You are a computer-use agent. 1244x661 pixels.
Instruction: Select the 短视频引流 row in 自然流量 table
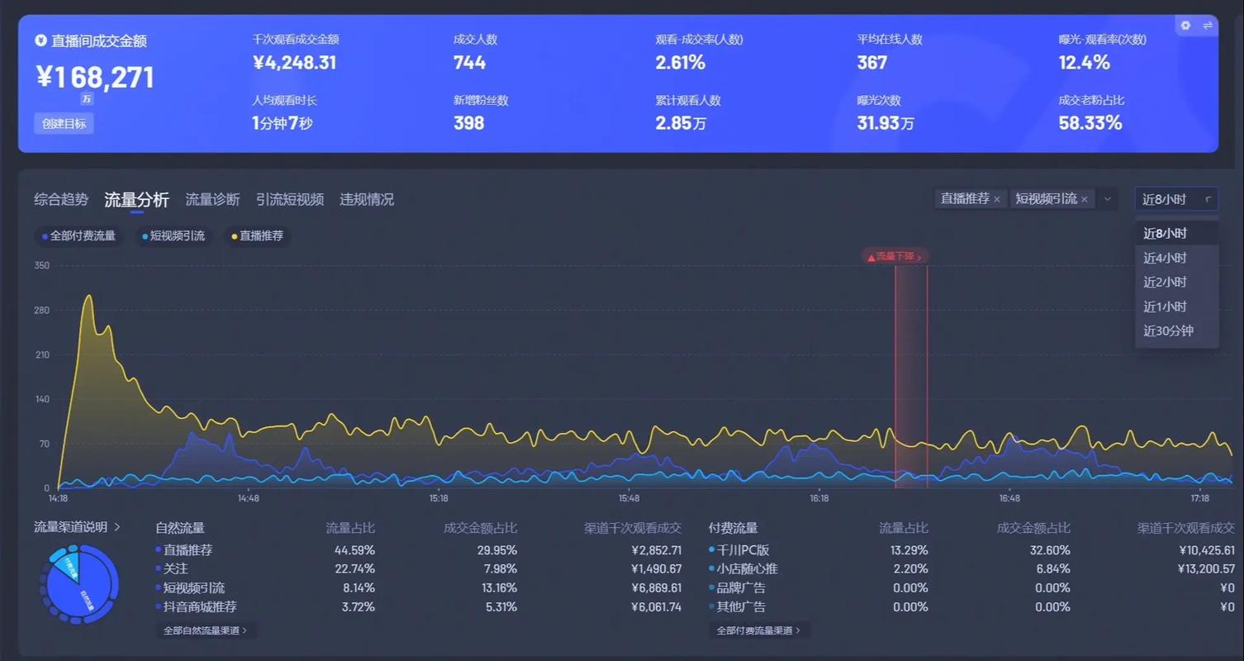[418, 587]
